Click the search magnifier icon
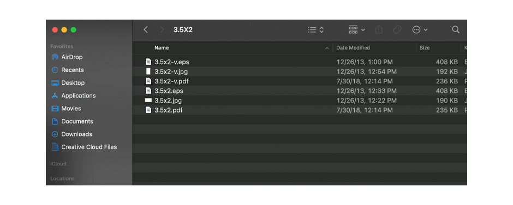The image size is (513, 205). tap(456, 30)
